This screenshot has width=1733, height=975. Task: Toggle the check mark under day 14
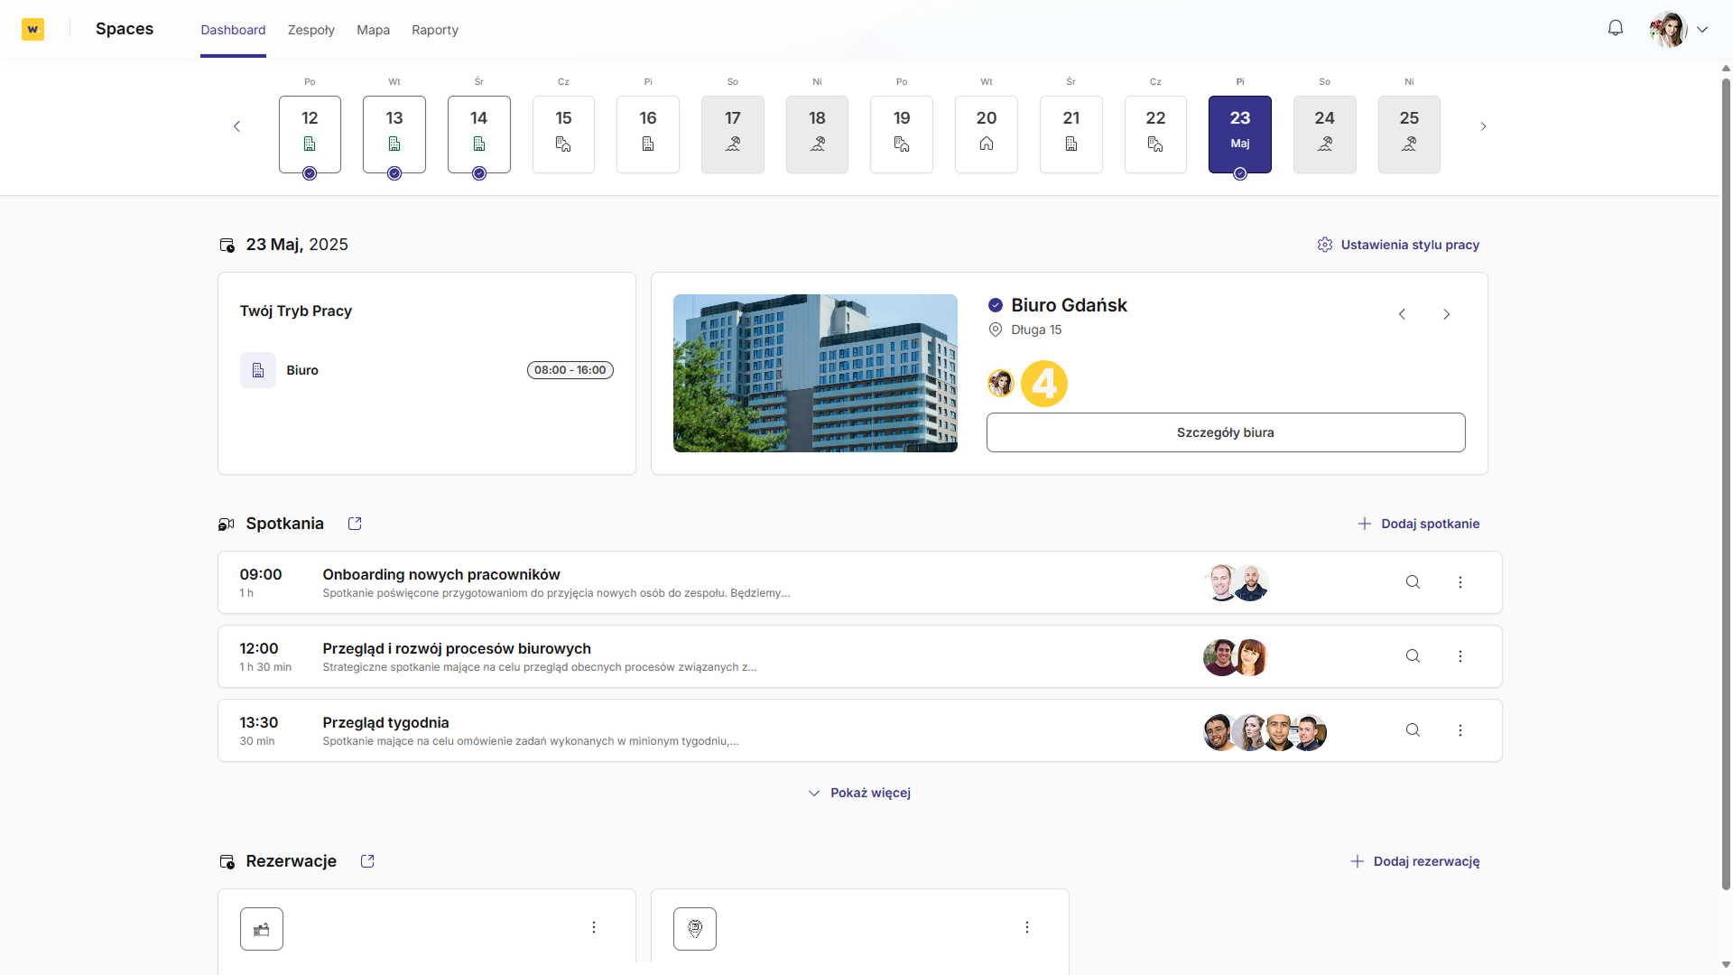[479, 173]
